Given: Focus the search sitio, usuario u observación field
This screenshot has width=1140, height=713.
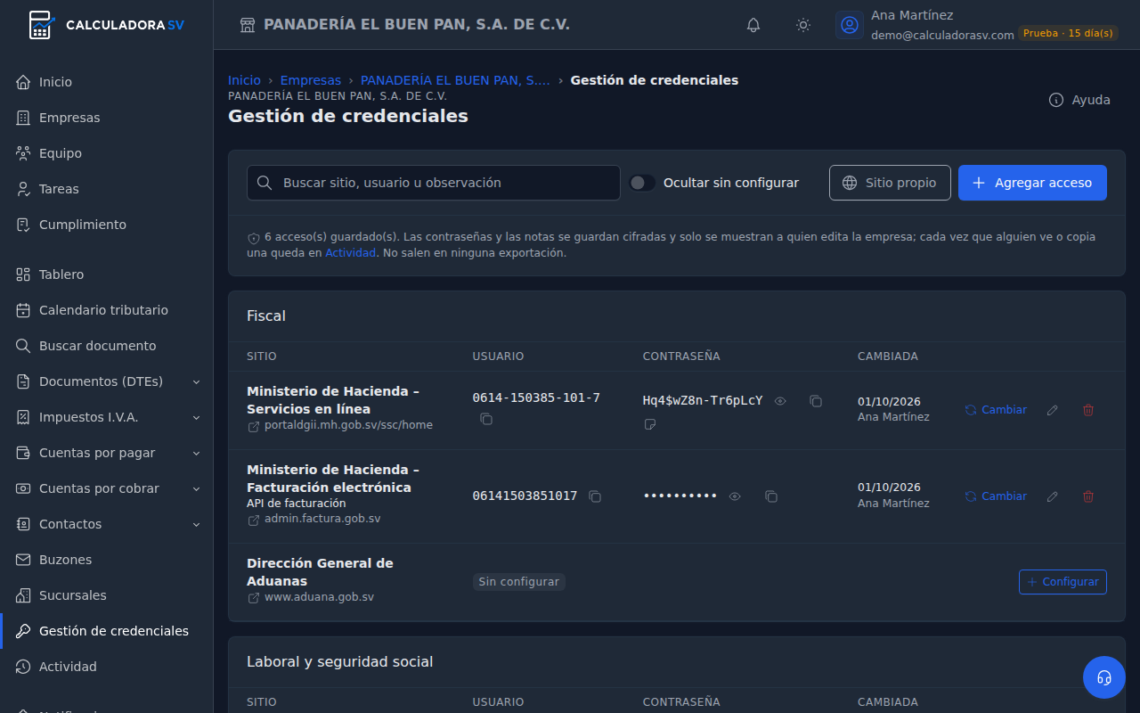Looking at the screenshot, I should [434, 183].
